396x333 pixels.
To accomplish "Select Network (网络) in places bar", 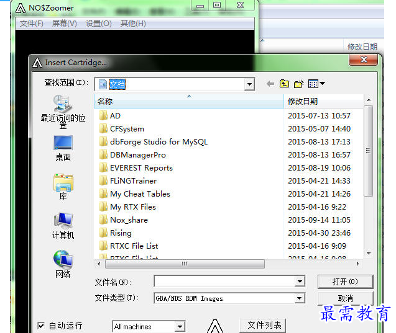I will tap(63, 264).
